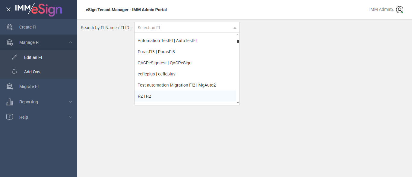412x177 pixels.
Task: Expand the Reporting menu chevron
Action: pos(71,102)
